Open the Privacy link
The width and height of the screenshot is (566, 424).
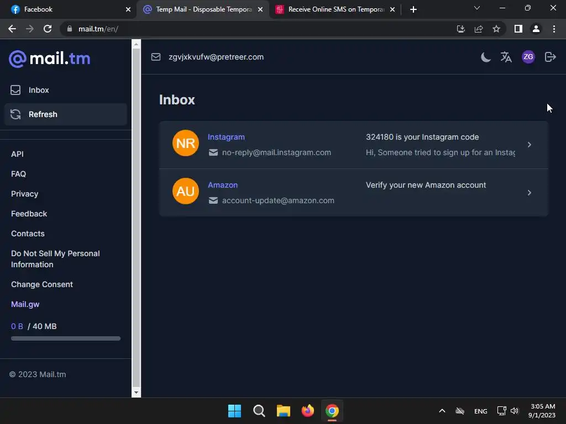pyautogui.click(x=24, y=194)
